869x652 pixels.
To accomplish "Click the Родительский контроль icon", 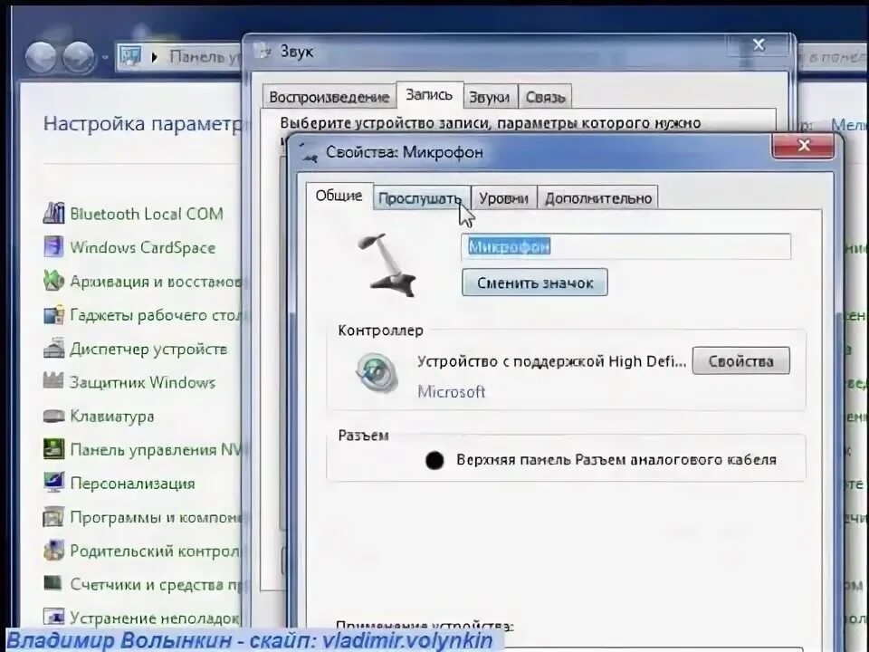I will [53, 550].
